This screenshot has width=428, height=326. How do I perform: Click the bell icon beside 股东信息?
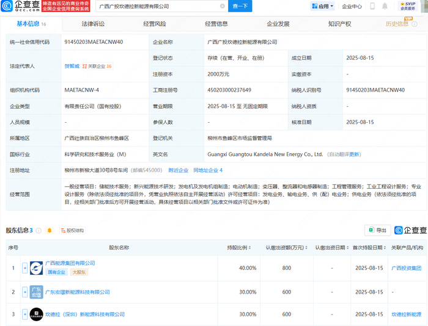point(50,230)
